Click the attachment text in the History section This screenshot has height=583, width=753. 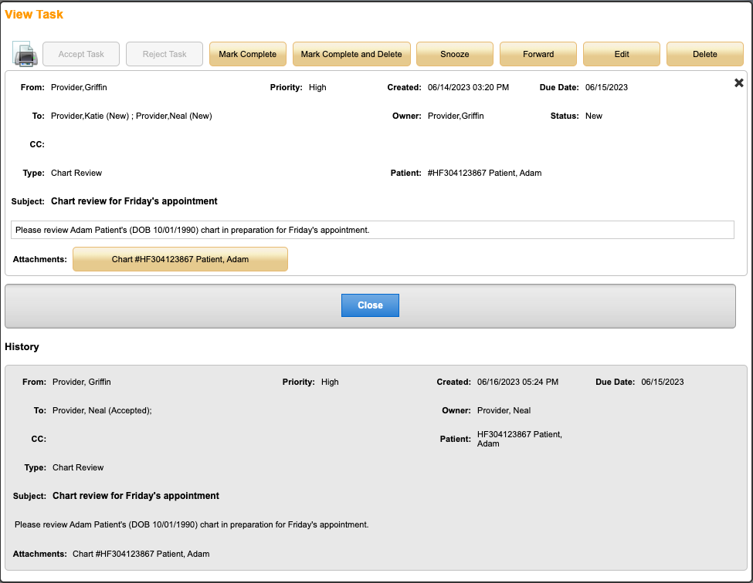tap(141, 554)
